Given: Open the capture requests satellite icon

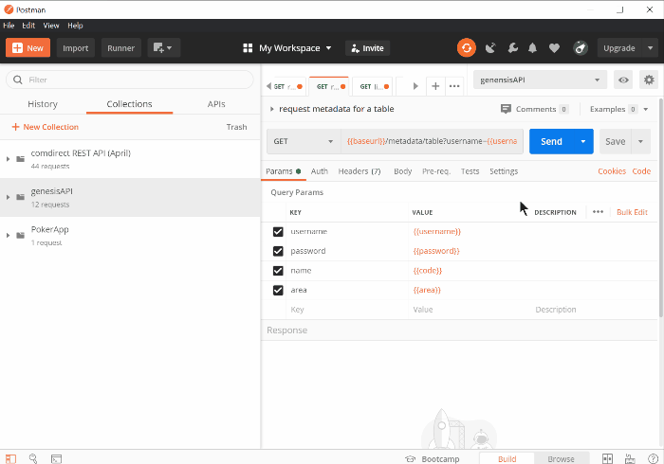Looking at the screenshot, I should (x=490, y=48).
